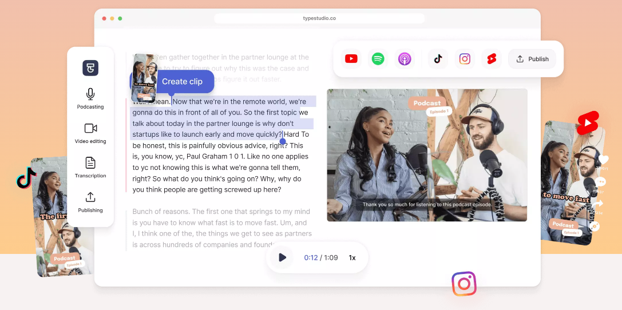Viewport: 622px width, 310px height.
Task: Change the 1x playback speed
Action: pyautogui.click(x=352, y=258)
